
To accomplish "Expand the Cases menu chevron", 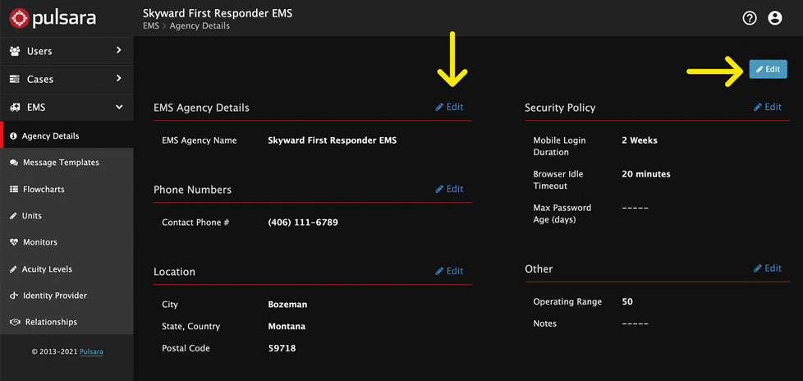I will click(119, 78).
